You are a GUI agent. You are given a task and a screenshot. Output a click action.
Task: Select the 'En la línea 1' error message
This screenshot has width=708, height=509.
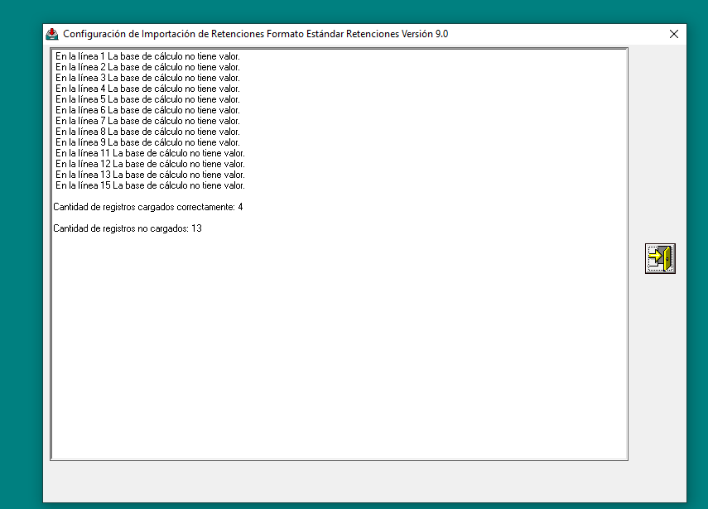(x=147, y=56)
